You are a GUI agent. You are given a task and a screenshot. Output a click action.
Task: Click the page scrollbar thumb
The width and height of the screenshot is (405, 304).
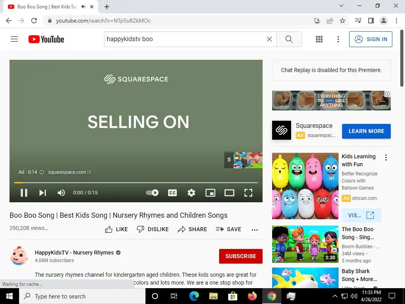point(402,59)
